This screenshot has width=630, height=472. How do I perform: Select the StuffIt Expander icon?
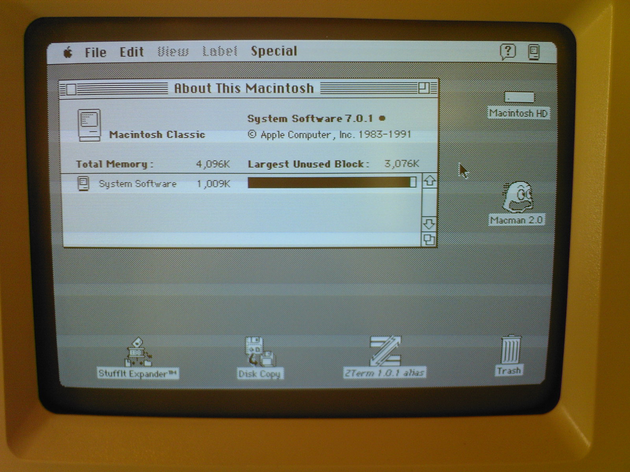tap(138, 352)
